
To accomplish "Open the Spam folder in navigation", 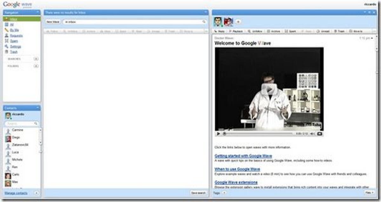I will (13, 41).
